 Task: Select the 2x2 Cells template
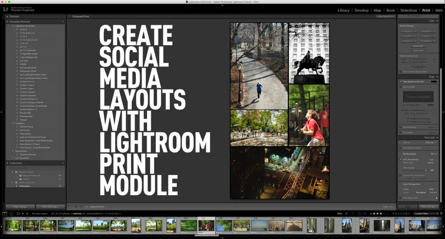tap(24, 60)
